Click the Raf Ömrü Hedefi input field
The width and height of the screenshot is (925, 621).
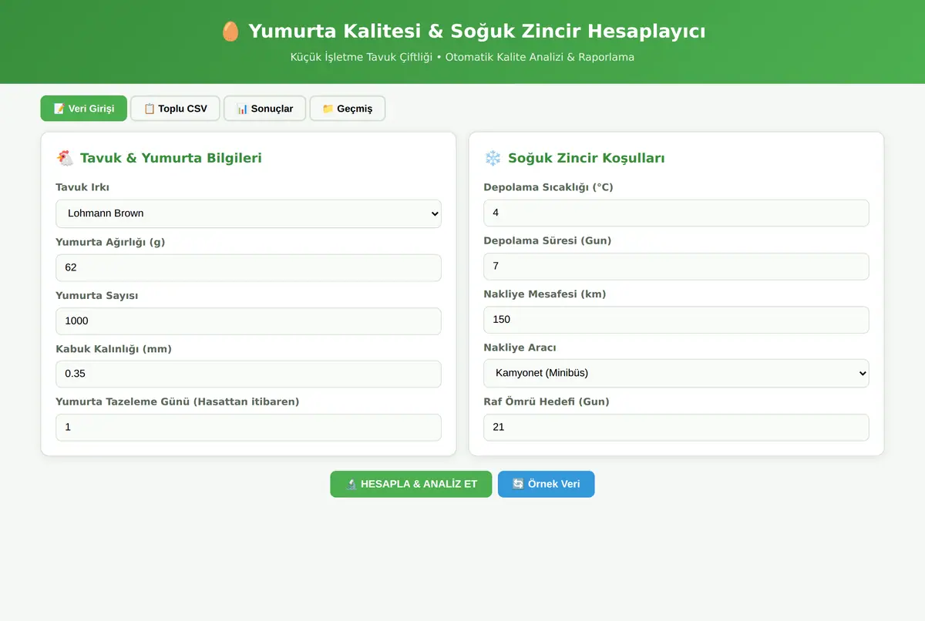point(676,427)
